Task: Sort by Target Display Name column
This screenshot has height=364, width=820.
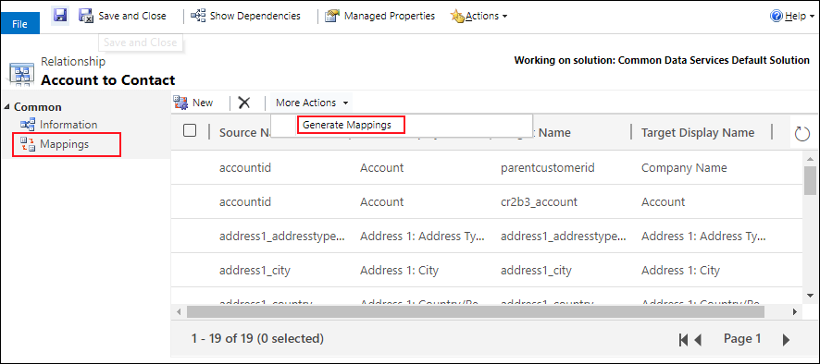Action: [x=698, y=133]
